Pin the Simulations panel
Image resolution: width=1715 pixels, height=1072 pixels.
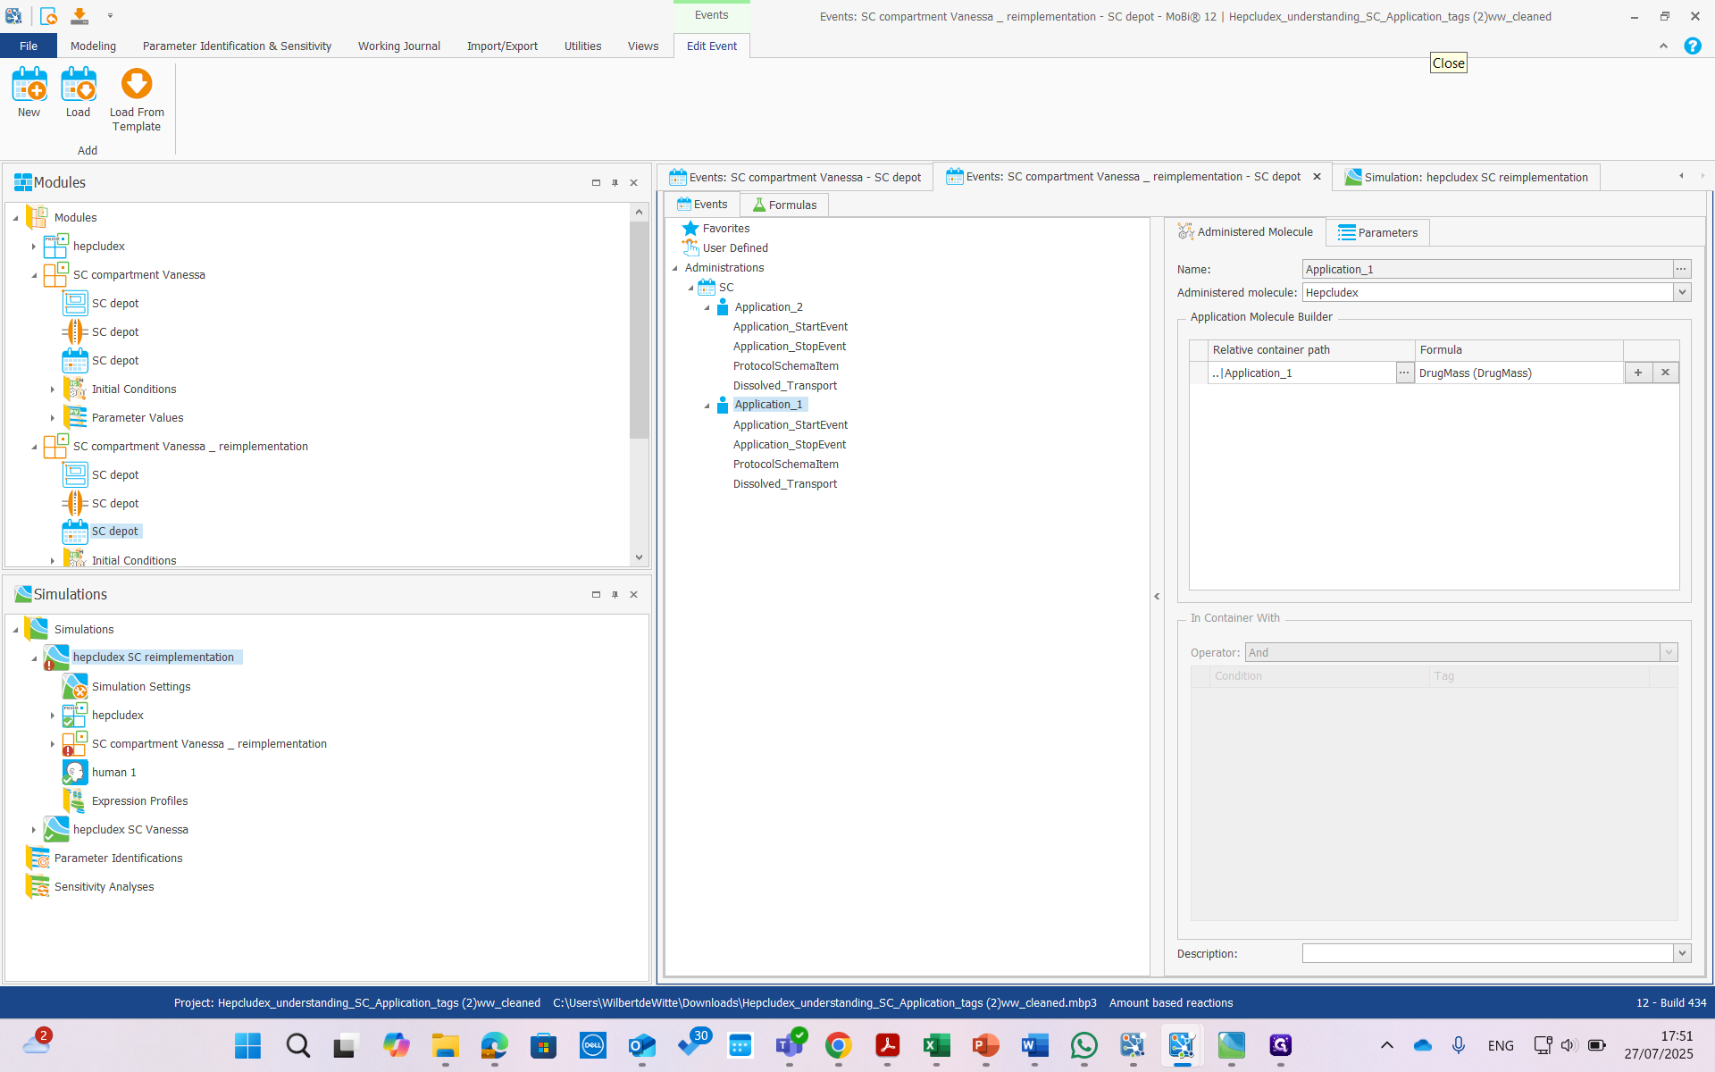coord(615,595)
